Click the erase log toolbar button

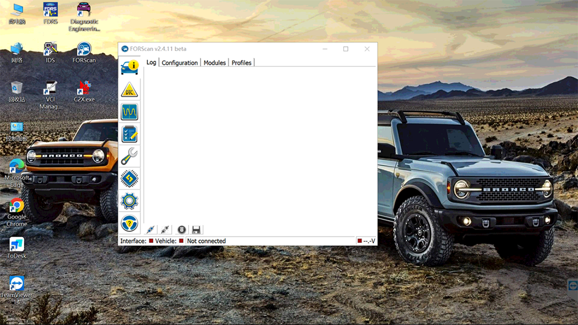(x=181, y=230)
